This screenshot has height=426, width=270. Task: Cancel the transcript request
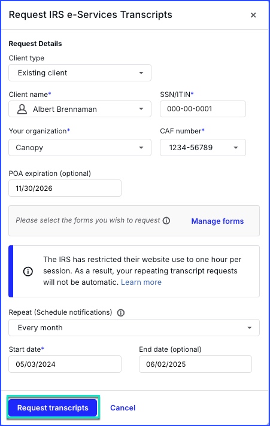coord(123,408)
